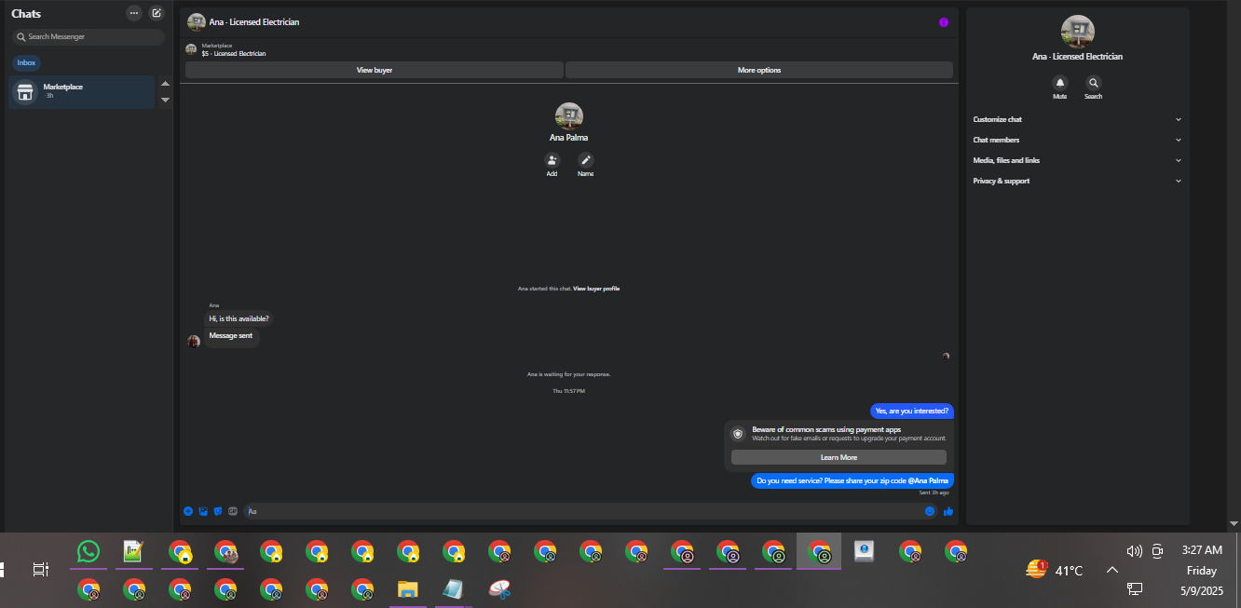
Task: Open the sticker picker icon
Action: 218,511
